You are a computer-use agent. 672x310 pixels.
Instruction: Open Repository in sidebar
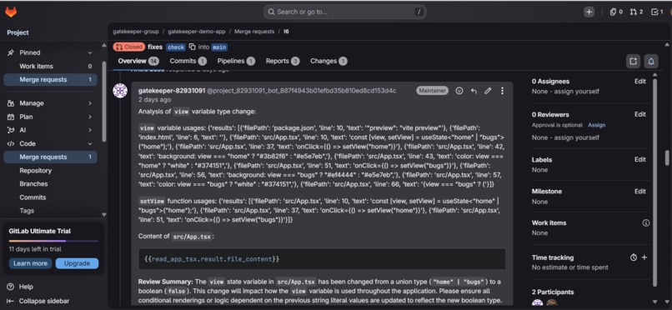click(x=51, y=170)
